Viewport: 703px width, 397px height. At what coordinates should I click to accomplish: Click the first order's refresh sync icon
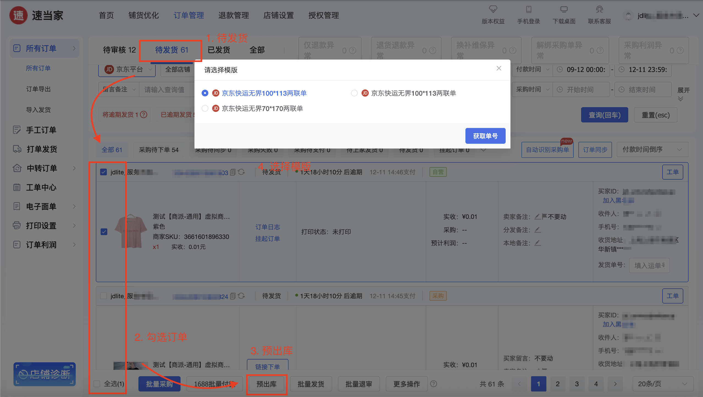[241, 172]
